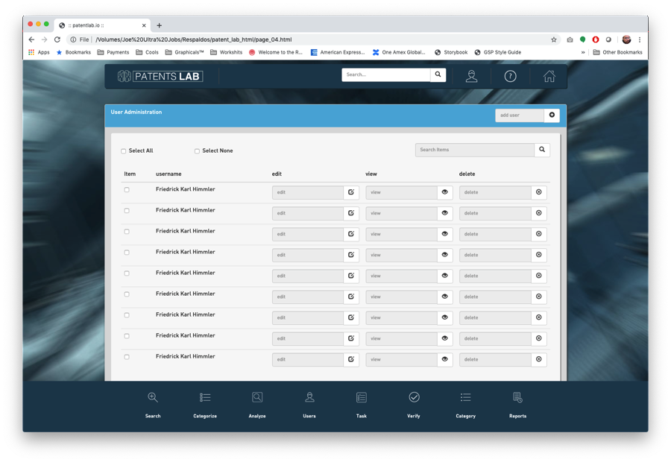
Task: Open the help question mark icon
Action: (510, 76)
